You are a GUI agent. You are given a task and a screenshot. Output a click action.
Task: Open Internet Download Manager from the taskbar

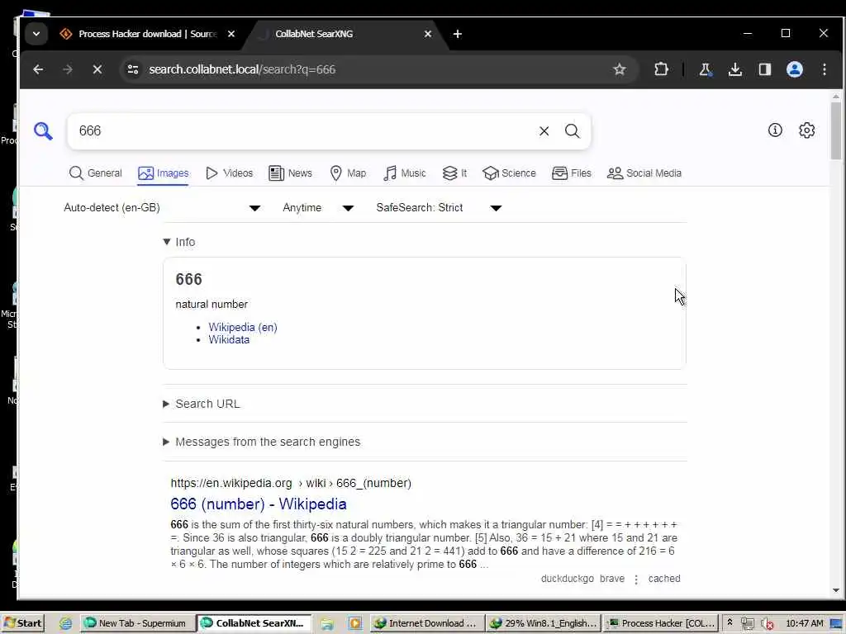426,623
